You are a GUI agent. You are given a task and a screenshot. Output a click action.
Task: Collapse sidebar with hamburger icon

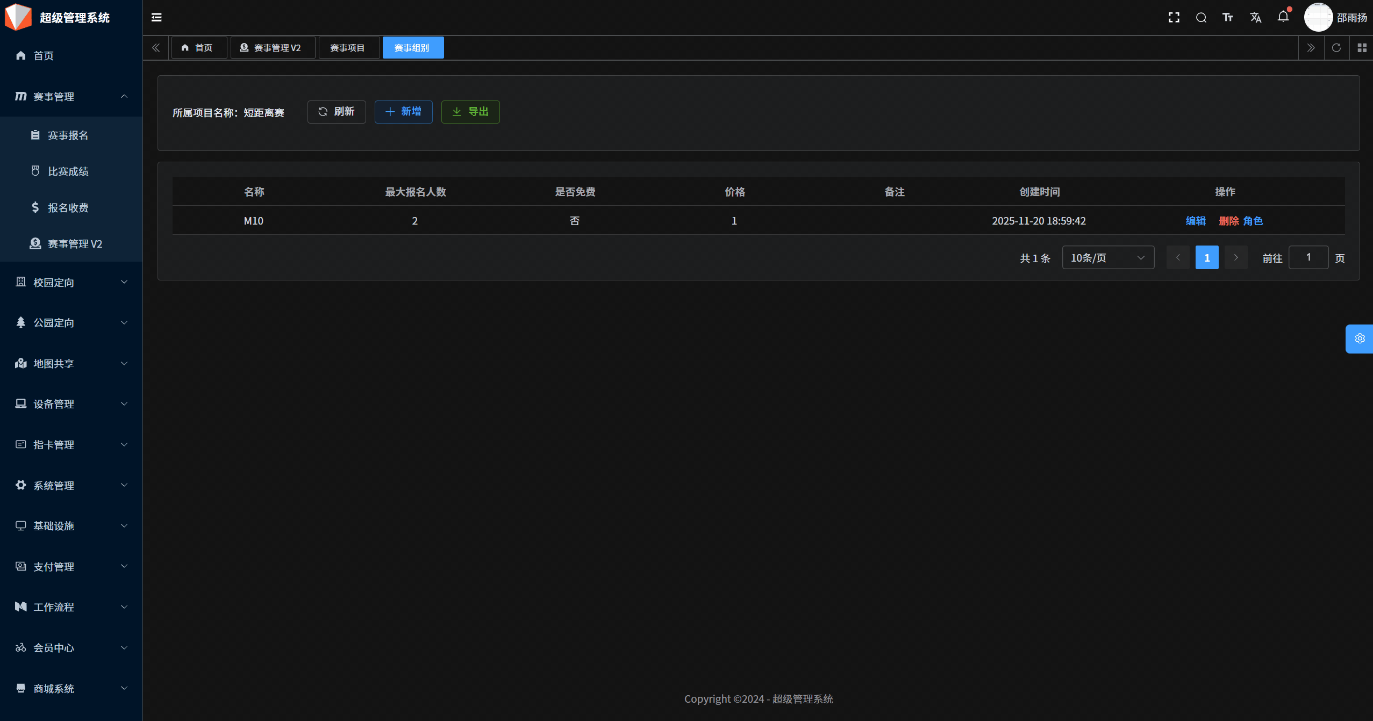click(156, 18)
